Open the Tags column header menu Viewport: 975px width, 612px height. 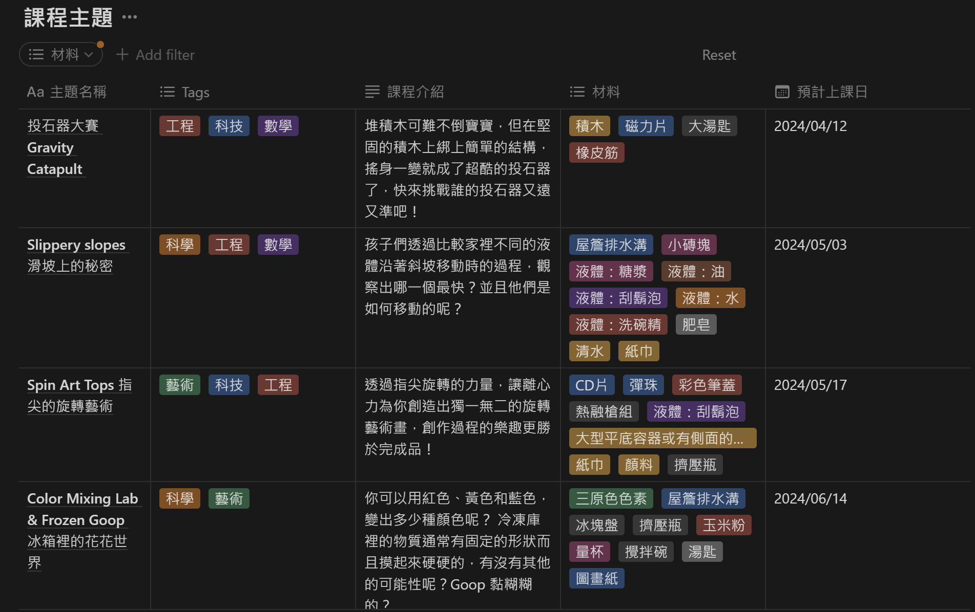(x=195, y=92)
